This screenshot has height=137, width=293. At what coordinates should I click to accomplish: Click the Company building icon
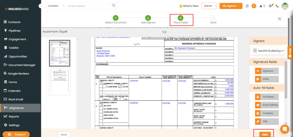[x=258, y=113]
